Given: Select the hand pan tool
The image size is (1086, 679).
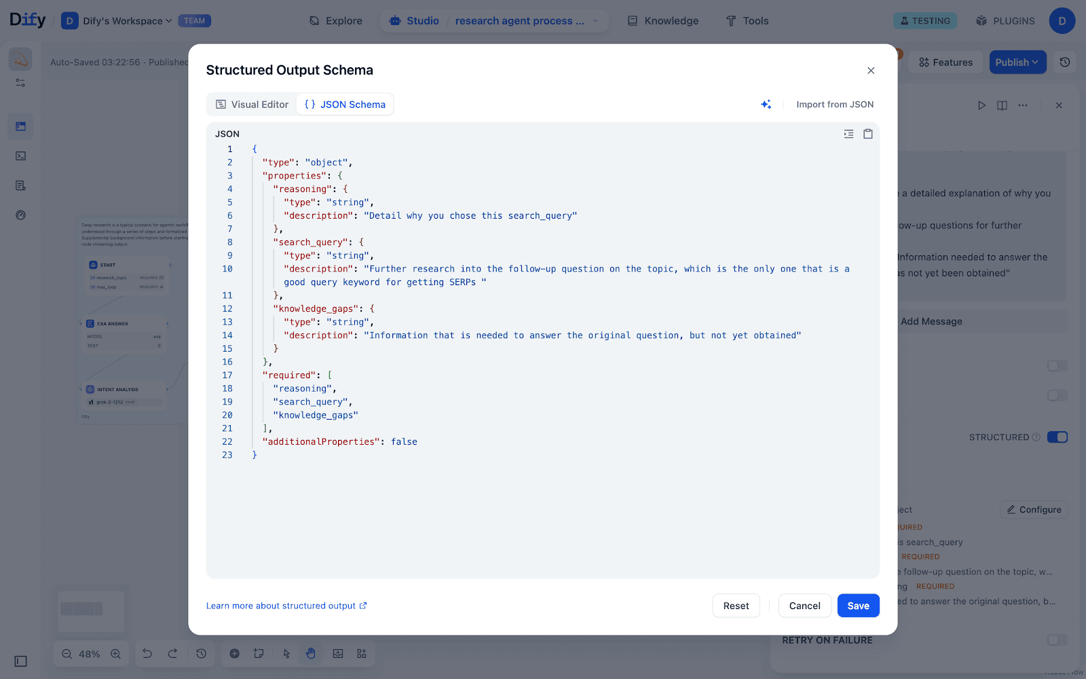Looking at the screenshot, I should pyautogui.click(x=310, y=654).
